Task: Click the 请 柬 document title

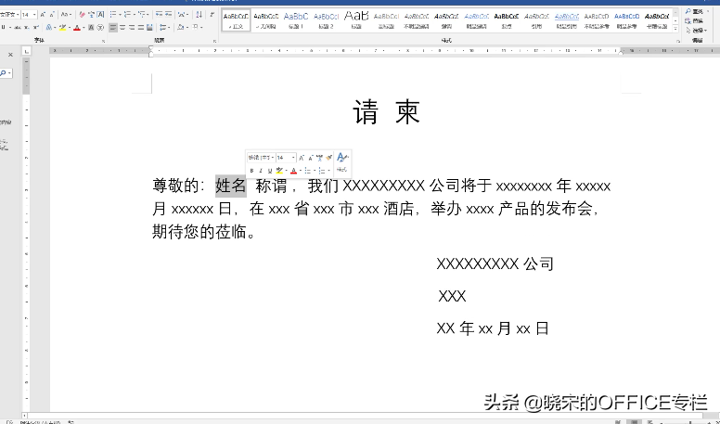Action: click(386, 112)
